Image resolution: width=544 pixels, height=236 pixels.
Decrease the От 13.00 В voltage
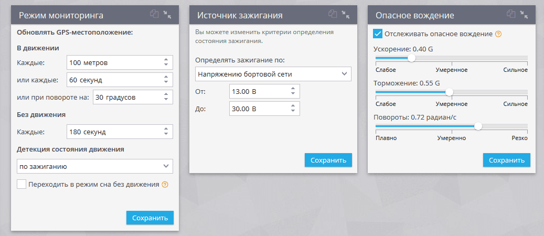[x=293, y=94]
